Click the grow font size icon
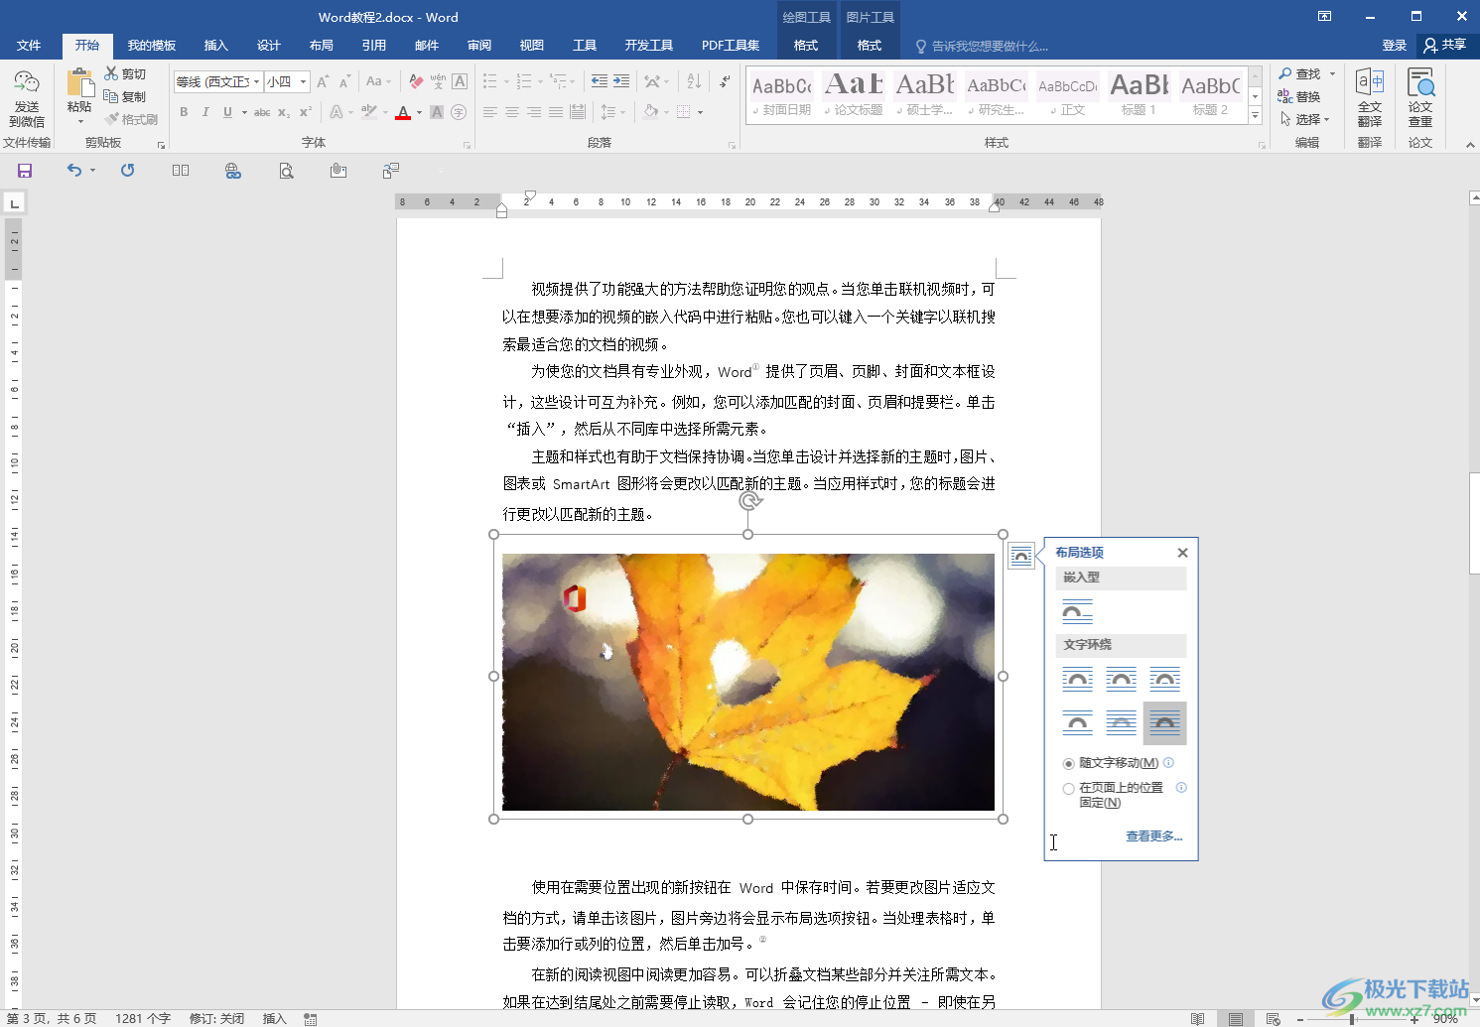The height and width of the screenshot is (1027, 1480). (x=323, y=81)
